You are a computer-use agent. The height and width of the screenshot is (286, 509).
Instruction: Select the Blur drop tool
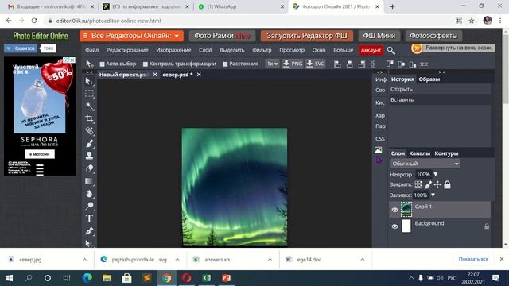89,194
